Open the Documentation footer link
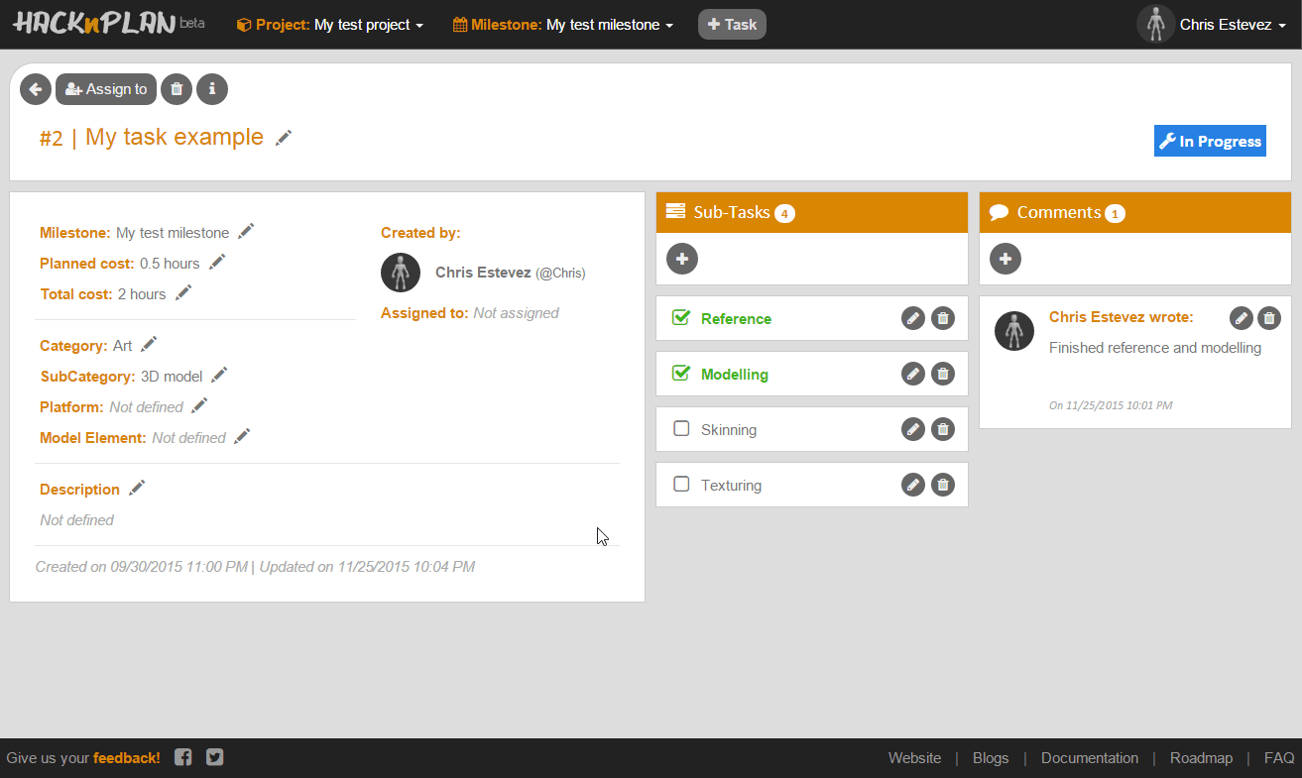Screen dimensions: 1302x778 [1089, 758]
